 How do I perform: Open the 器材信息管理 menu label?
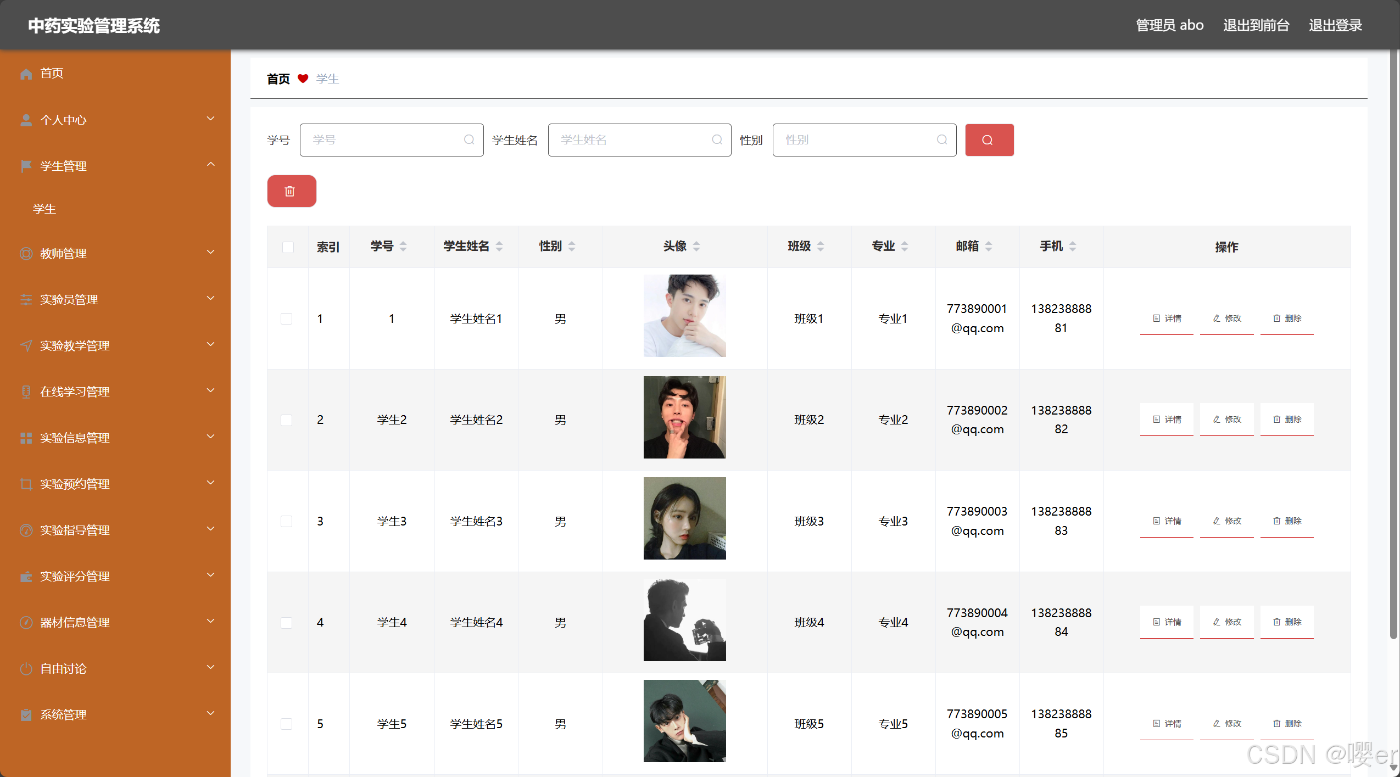75,623
